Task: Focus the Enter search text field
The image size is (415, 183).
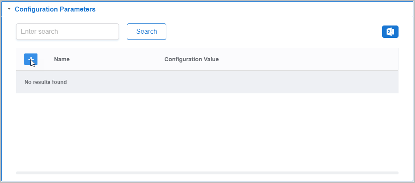Action: (68, 32)
